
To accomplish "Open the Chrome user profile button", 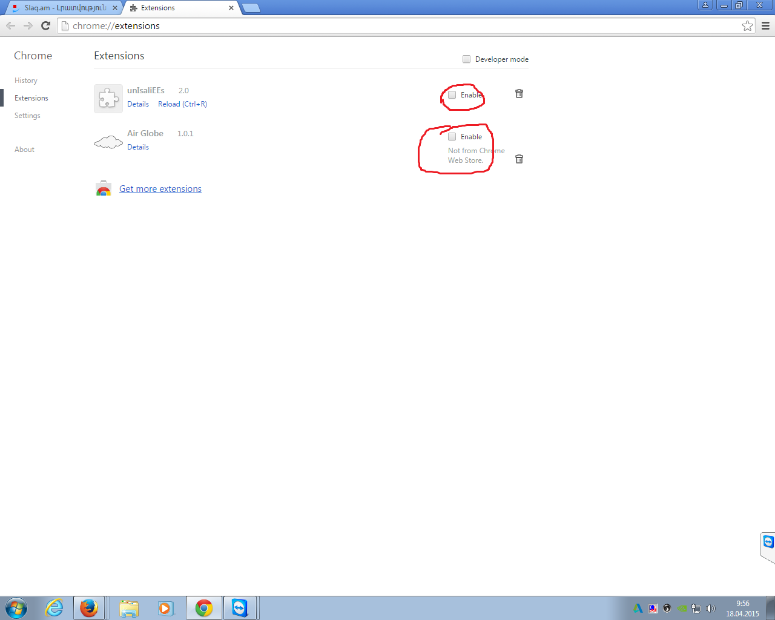I will coord(705,5).
